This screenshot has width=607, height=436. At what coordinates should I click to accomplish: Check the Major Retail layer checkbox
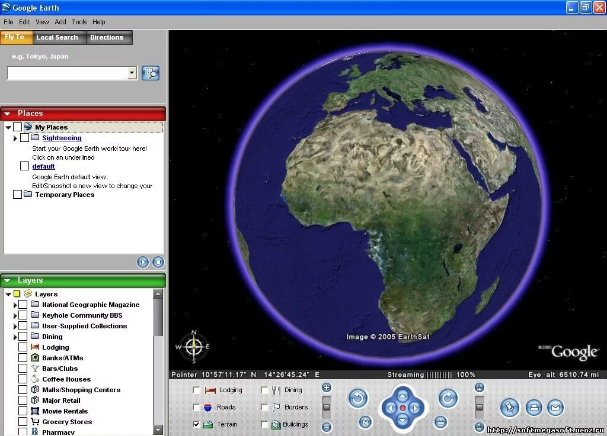23,400
